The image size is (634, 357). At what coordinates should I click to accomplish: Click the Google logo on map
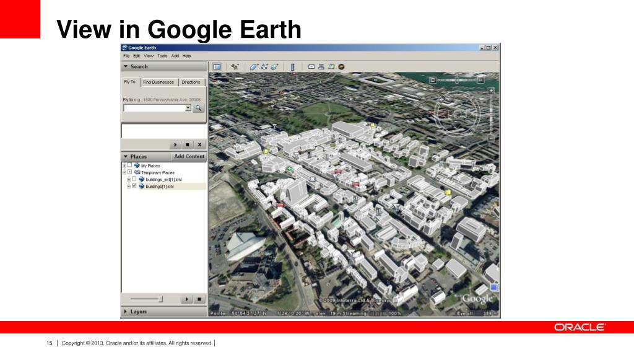pos(477,299)
